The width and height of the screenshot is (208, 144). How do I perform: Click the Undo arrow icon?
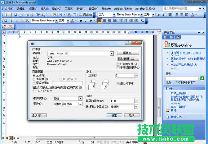click(x=61, y=15)
